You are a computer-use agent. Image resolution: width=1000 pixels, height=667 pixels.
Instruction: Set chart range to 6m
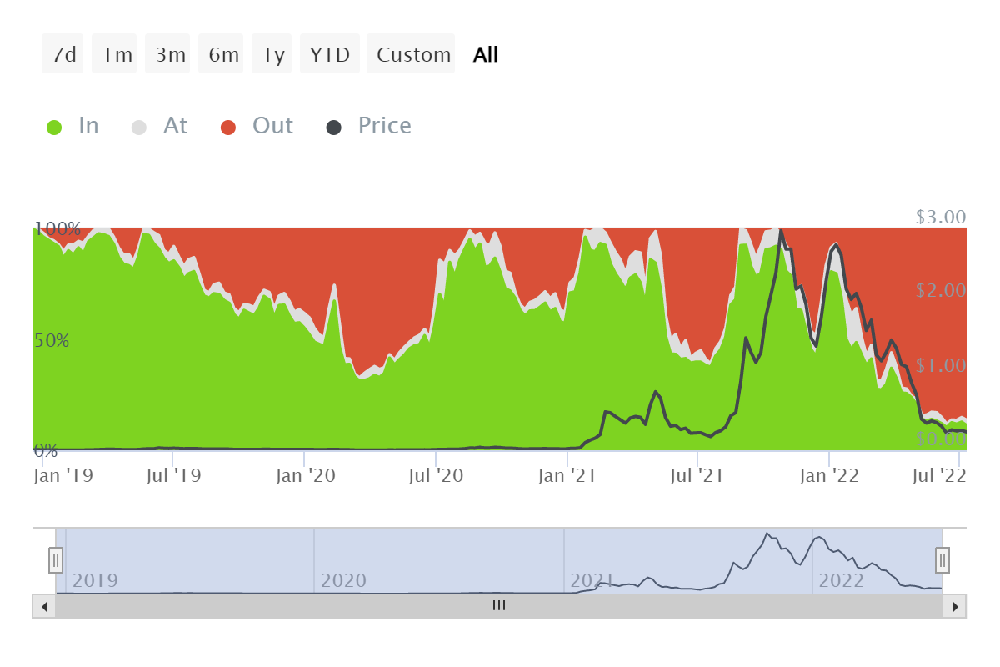[x=222, y=55]
